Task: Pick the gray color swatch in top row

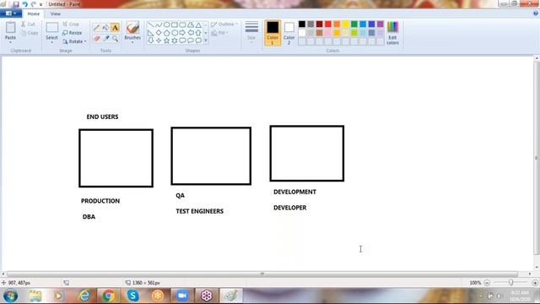Action: 310,24
